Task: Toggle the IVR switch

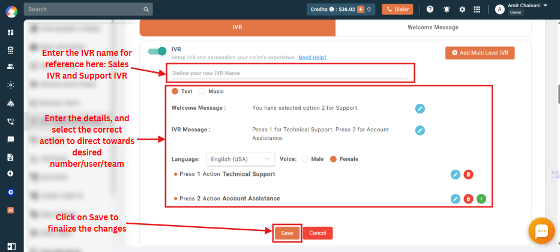Action: (x=157, y=51)
